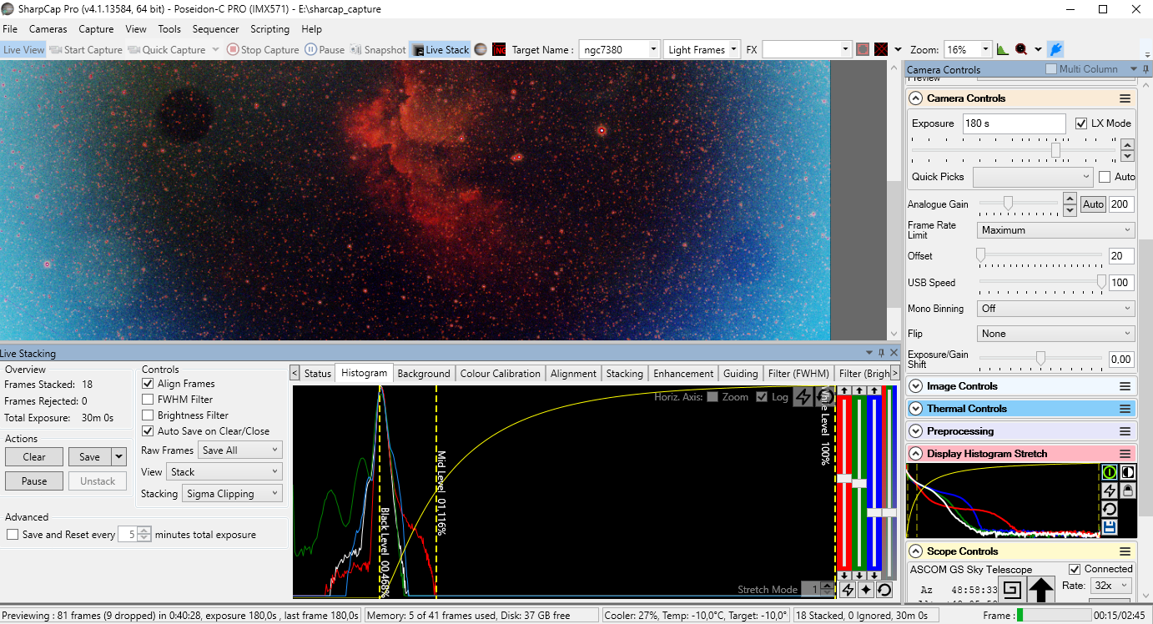The image size is (1153, 624).
Task: Switch to the Guiding tab
Action: pos(741,374)
